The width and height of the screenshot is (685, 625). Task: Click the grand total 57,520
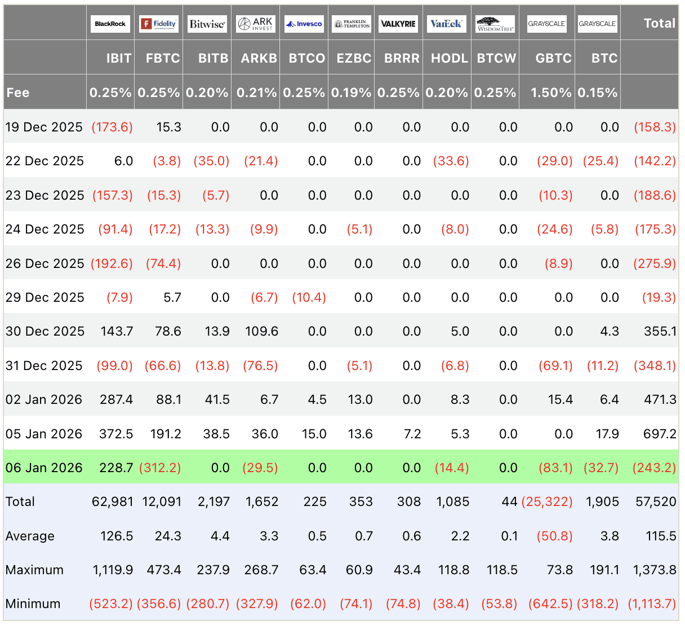(656, 501)
